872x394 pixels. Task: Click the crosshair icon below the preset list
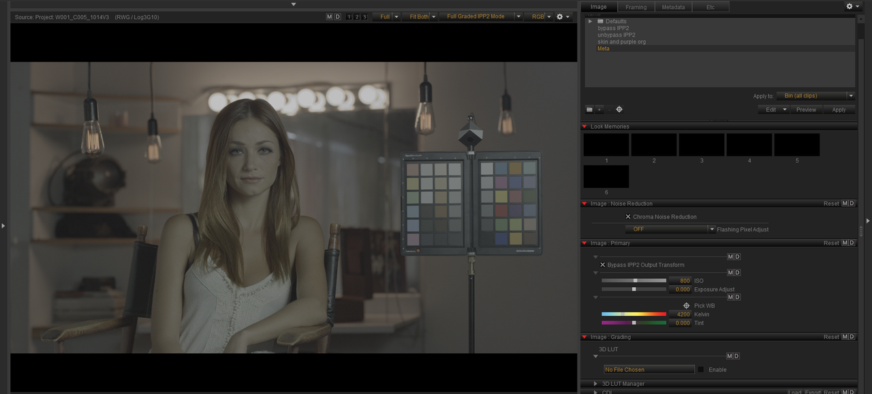coord(619,110)
